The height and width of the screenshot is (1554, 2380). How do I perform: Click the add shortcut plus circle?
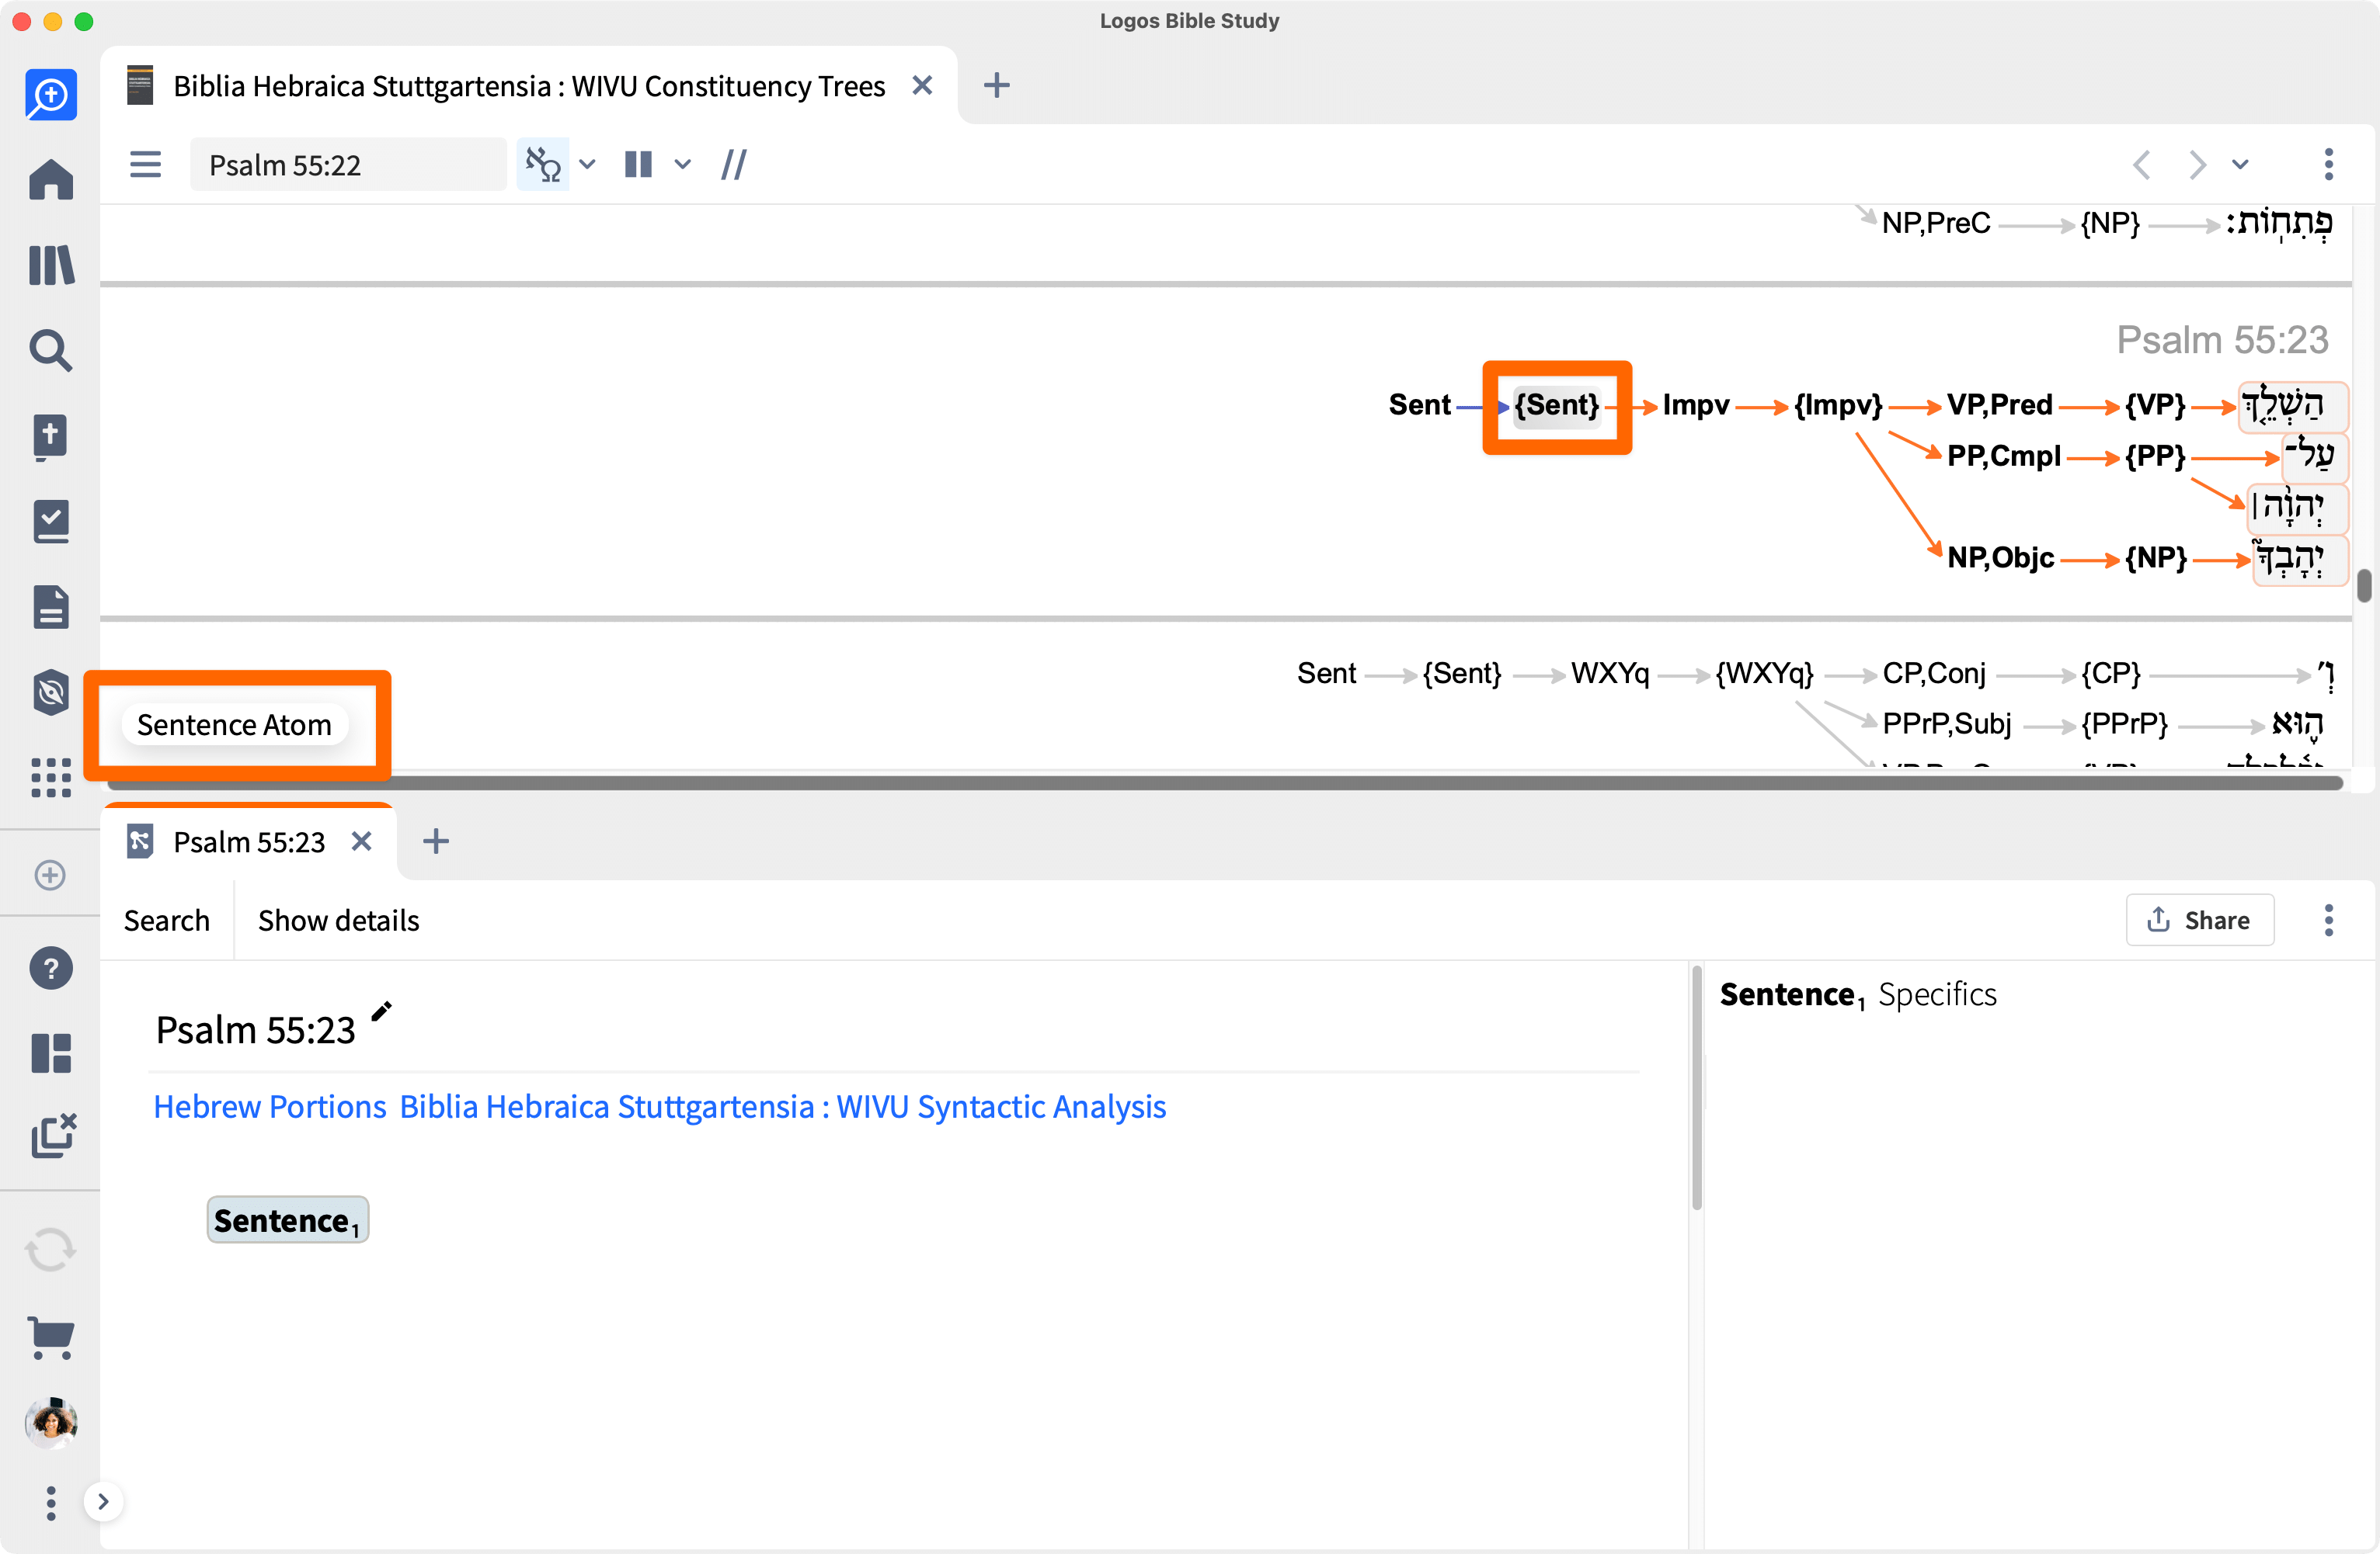pyautogui.click(x=50, y=876)
